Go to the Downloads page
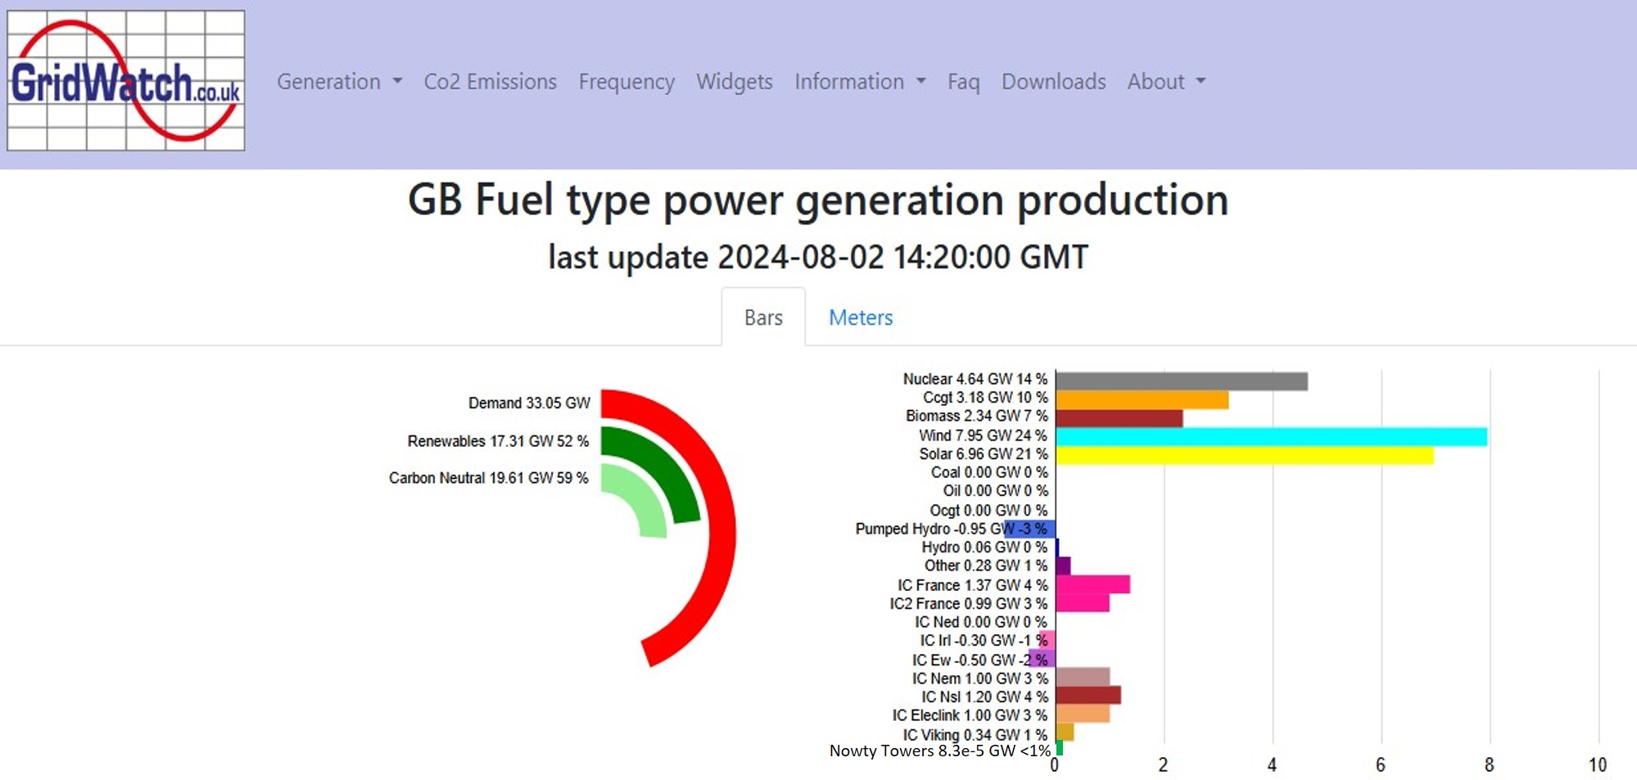1637x780 pixels. tap(1054, 82)
